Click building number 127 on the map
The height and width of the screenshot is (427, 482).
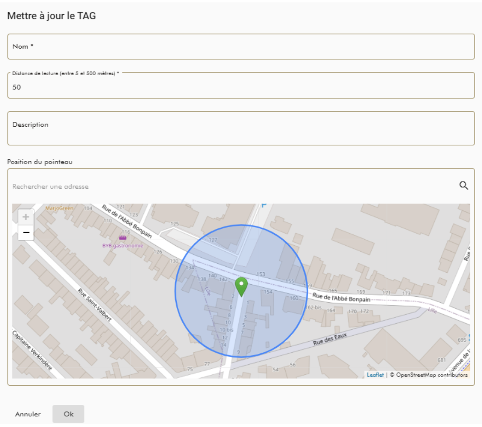[213, 240]
